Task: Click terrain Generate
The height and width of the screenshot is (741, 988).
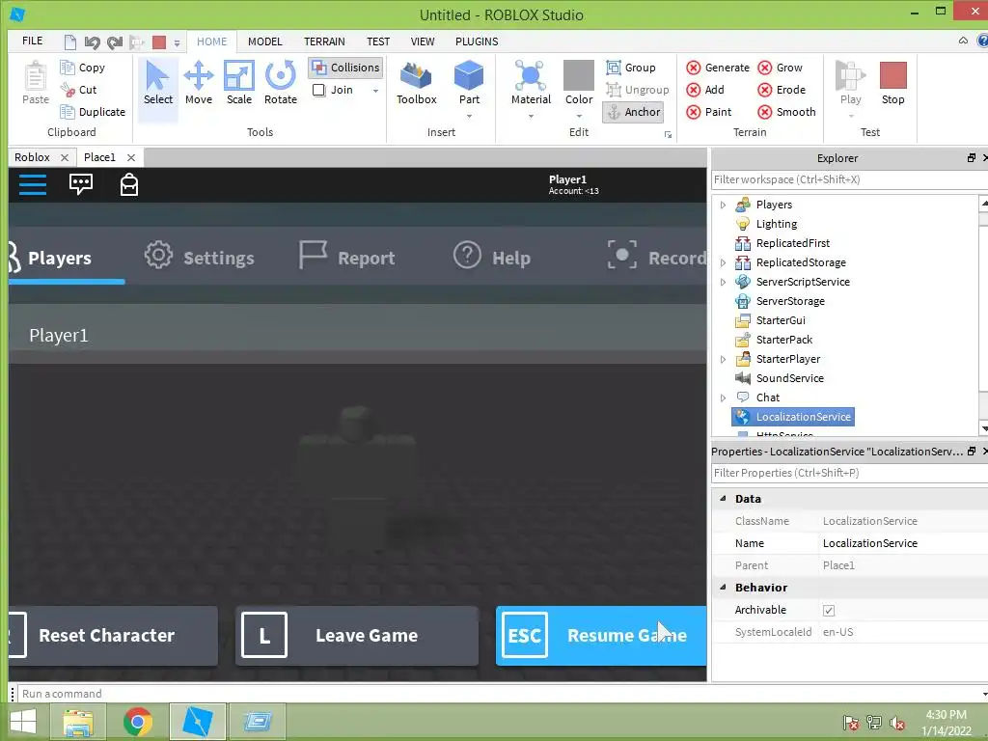Action: [x=718, y=68]
